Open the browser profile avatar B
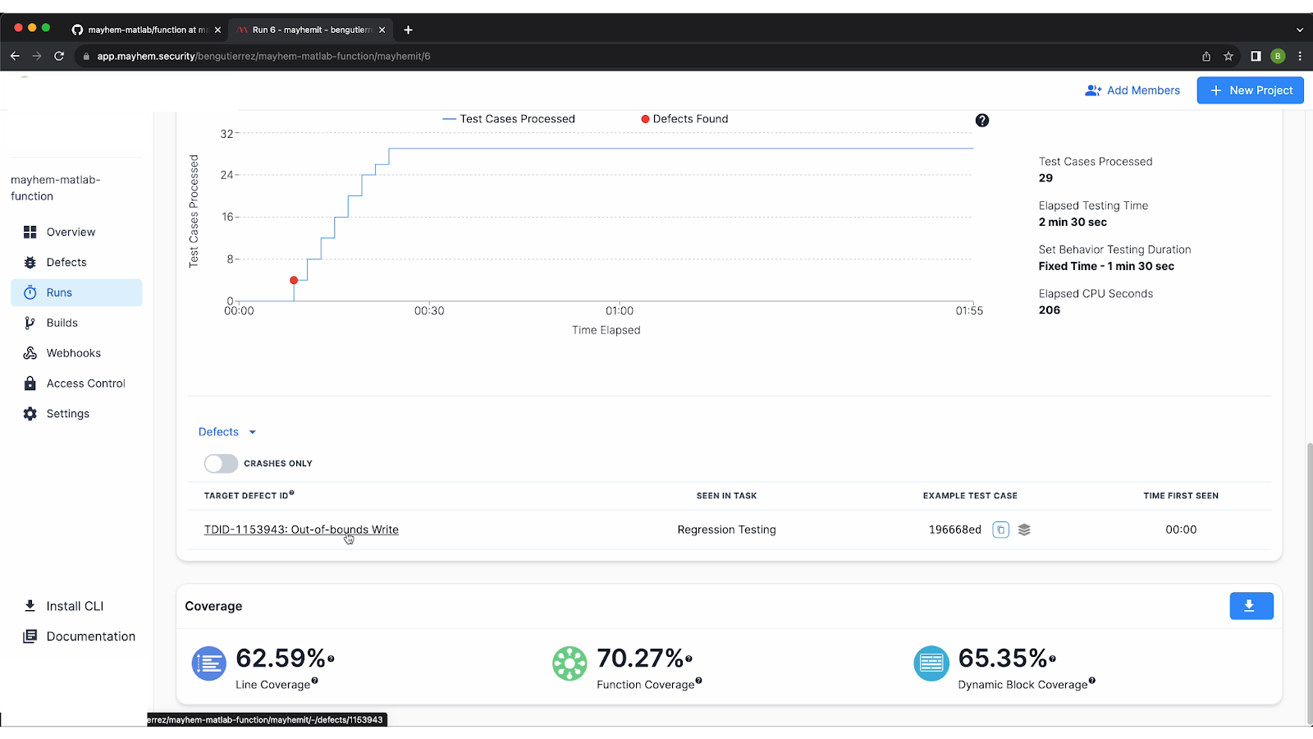The width and height of the screenshot is (1313, 739). [x=1278, y=56]
